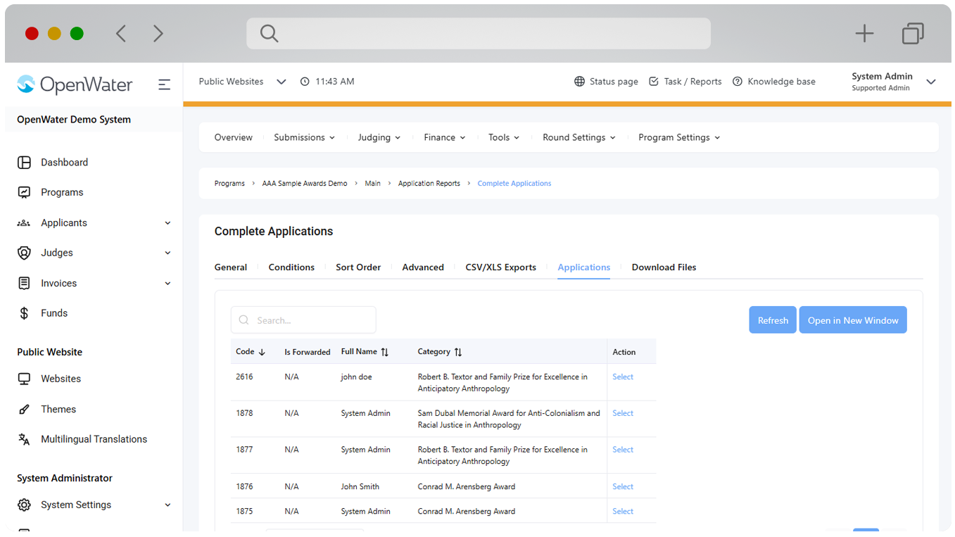Open the Round Settings dropdown menu
Viewport: 955px width, 537px height.
click(x=579, y=137)
